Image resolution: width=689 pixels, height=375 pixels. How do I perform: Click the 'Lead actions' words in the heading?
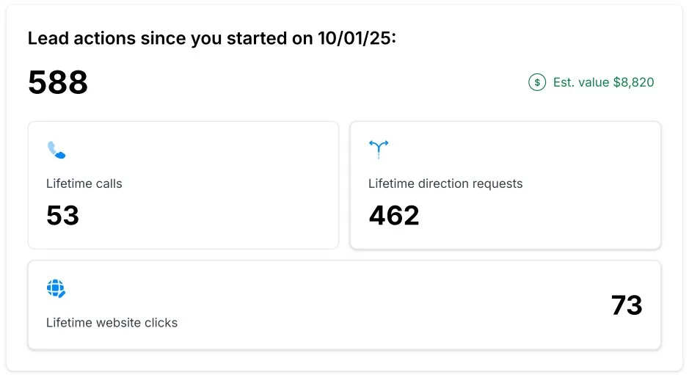(x=73, y=38)
